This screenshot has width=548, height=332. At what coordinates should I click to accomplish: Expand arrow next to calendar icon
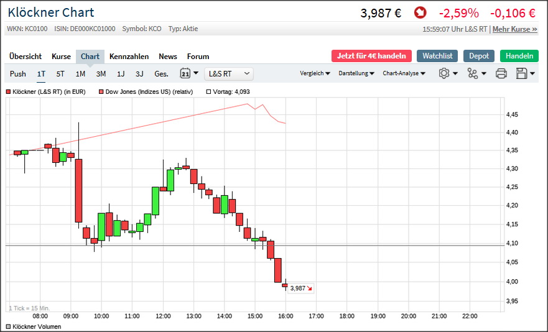click(x=196, y=73)
